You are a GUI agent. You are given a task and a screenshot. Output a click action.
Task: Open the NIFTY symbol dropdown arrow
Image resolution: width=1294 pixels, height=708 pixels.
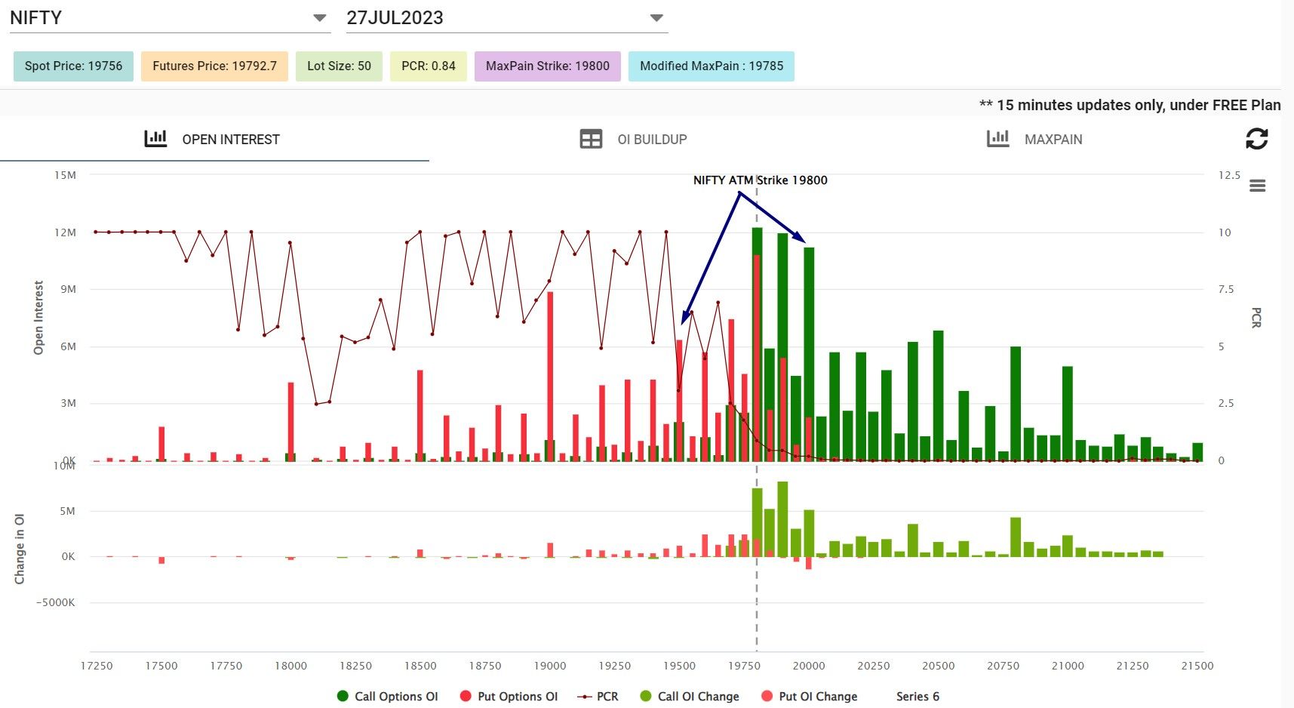(x=320, y=17)
